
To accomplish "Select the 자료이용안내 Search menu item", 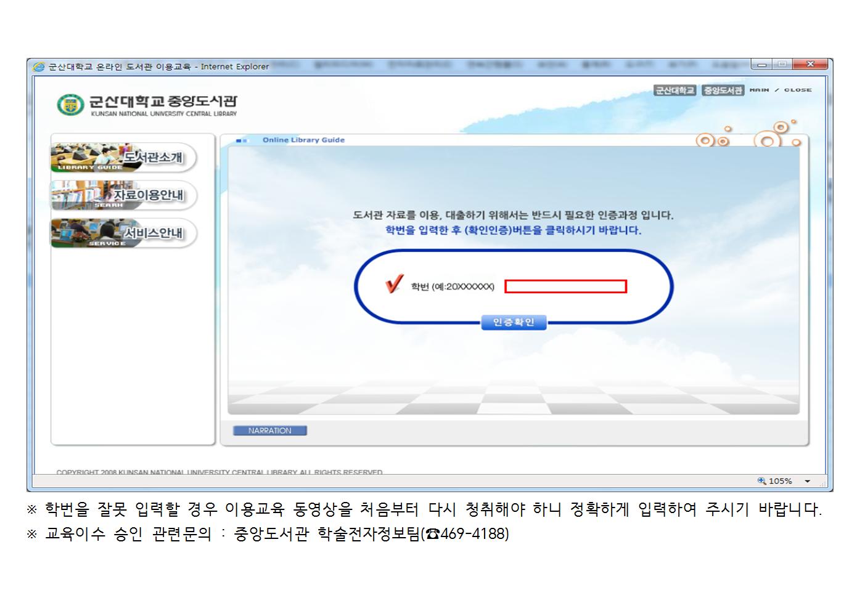I will coord(123,196).
